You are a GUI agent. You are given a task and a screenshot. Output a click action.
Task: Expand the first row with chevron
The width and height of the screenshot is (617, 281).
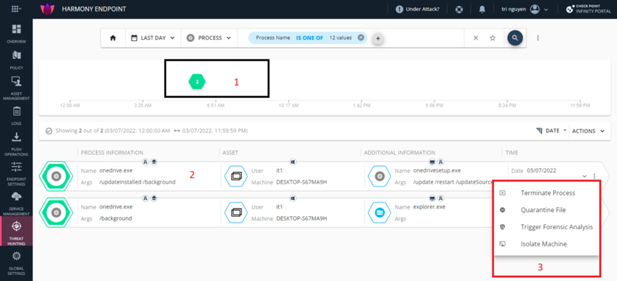coord(585,176)
